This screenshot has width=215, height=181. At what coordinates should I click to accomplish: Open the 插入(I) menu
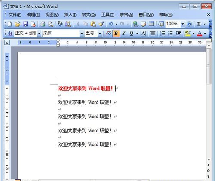[70, 15]
